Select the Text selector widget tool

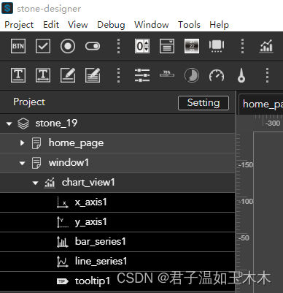(x=192, y=46)
